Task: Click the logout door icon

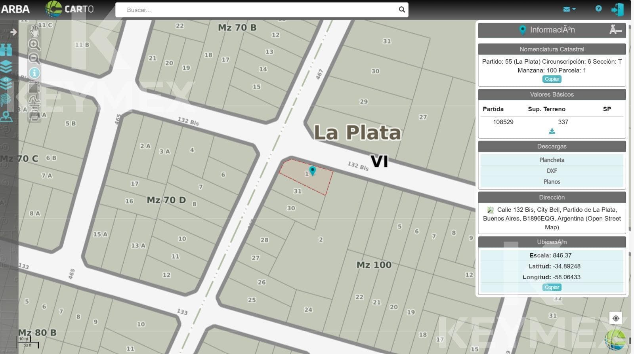Action: (618, 10)
